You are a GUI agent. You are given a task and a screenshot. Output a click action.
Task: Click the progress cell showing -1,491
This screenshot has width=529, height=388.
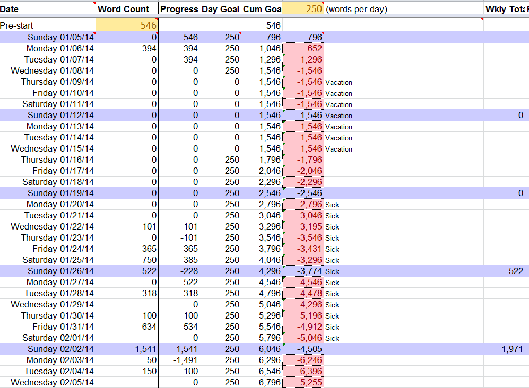pyautogui.click(x=179, y=360)
